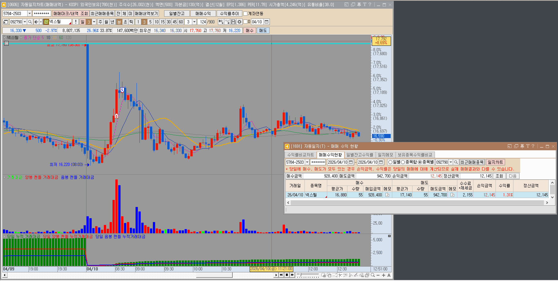Image resolution: width=558 pixels, height=281 pixels.
Task: Click the chart horizontal scrollbar thumb
Action: (214, 275)
